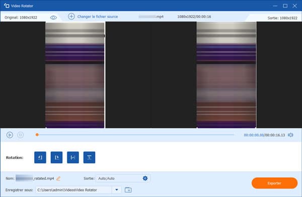This screenshot has width=302, height=197.
Task: Click the 'Sortie: 1080x1922' label
Action: tap(282, 18)
